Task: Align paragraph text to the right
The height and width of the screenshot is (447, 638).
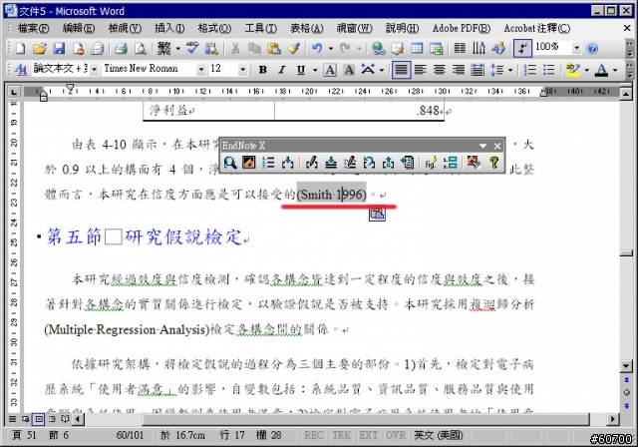Action: [459, 70]
